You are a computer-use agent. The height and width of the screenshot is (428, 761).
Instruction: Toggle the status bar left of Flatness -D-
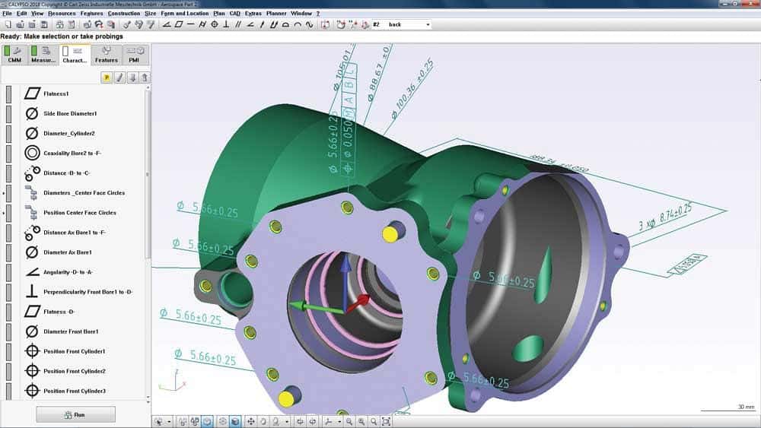point(8,312)
